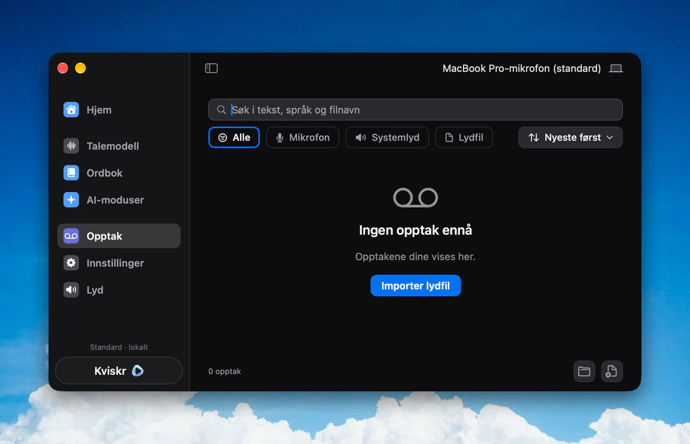This screenshot has width=690, height=444.
Task: Filter recordings by Lydfil
Action: [464, 138]
